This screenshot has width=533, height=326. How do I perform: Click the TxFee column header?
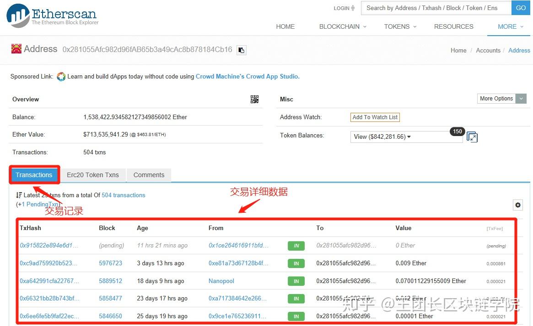click(495, 229)
